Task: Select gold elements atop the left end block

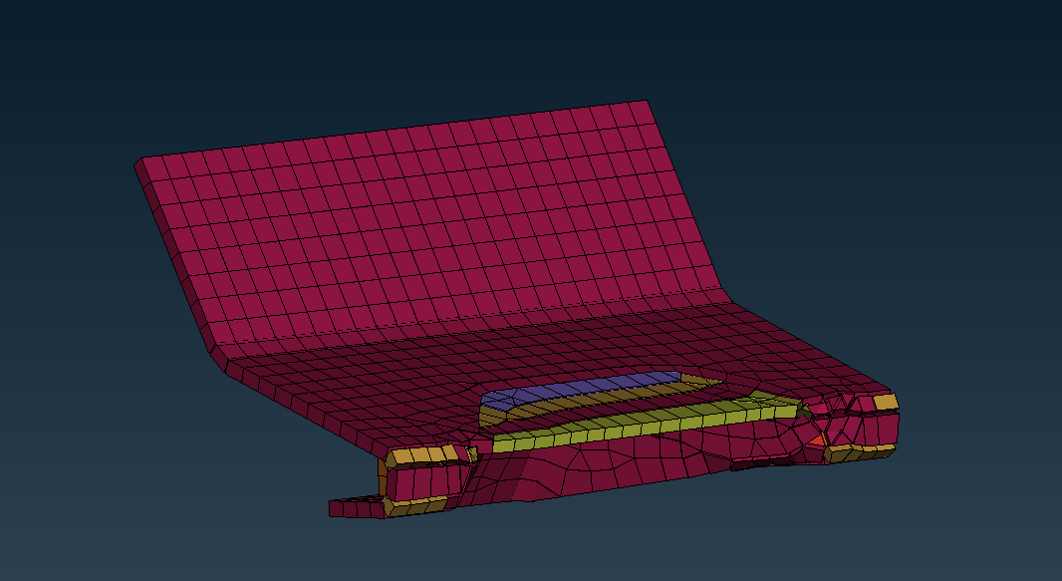Action: (428, 455)
